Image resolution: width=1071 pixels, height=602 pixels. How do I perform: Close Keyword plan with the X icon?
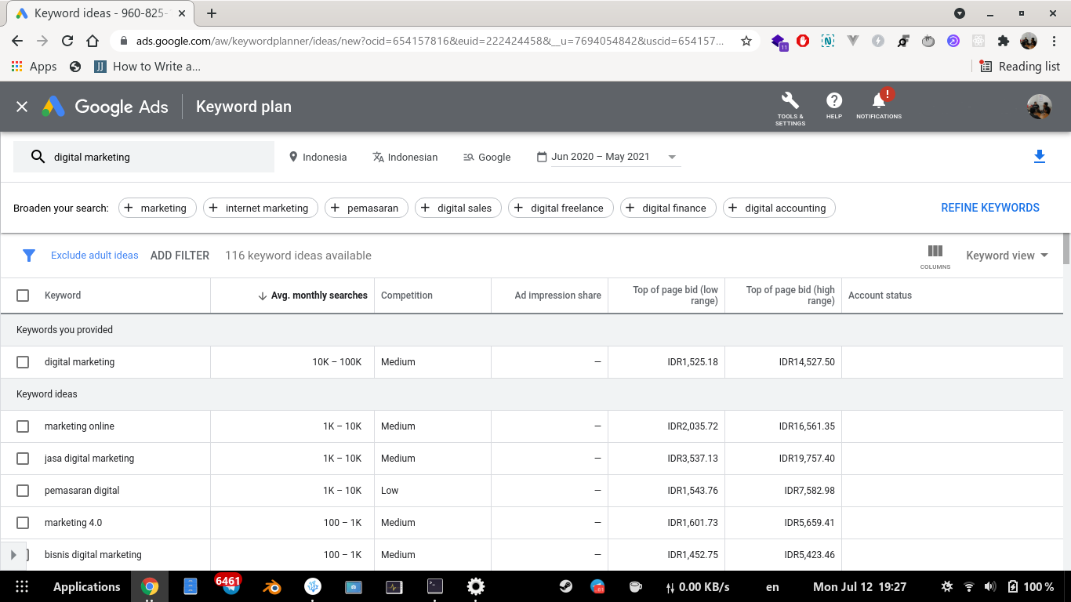click(22, 107)
